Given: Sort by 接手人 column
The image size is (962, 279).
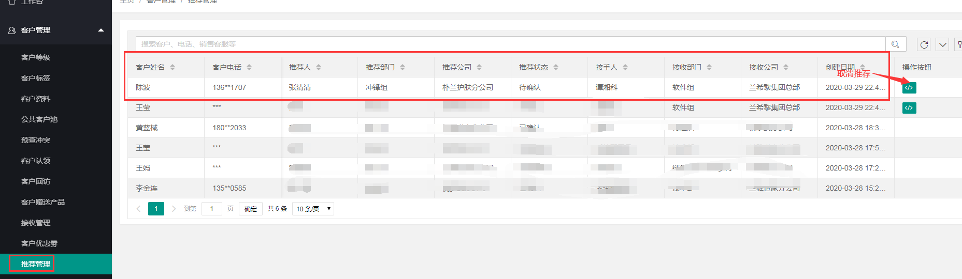Looking at the screenshot, I should pos(625,67).
